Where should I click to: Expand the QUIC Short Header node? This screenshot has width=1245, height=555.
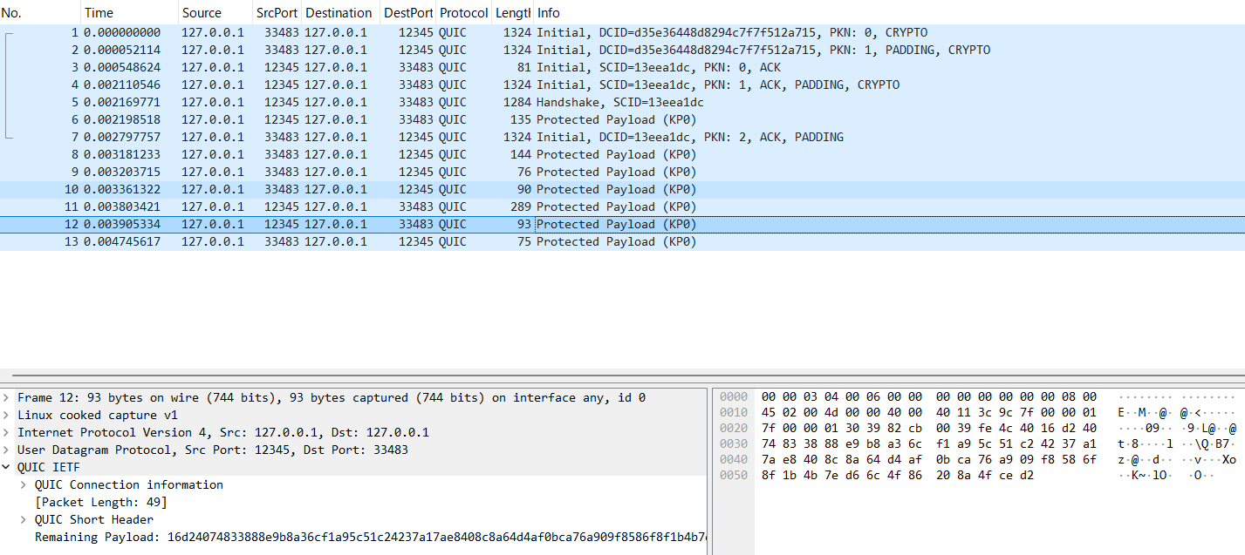[24, 519]
